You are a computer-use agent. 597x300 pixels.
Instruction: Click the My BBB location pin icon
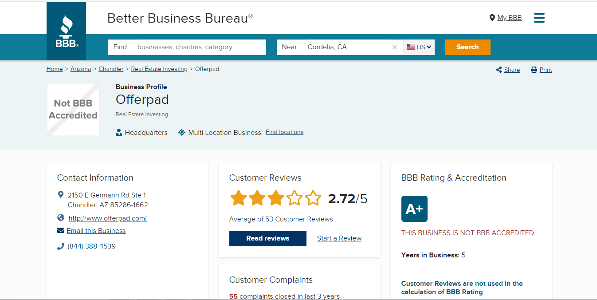(x=491, y=18)
